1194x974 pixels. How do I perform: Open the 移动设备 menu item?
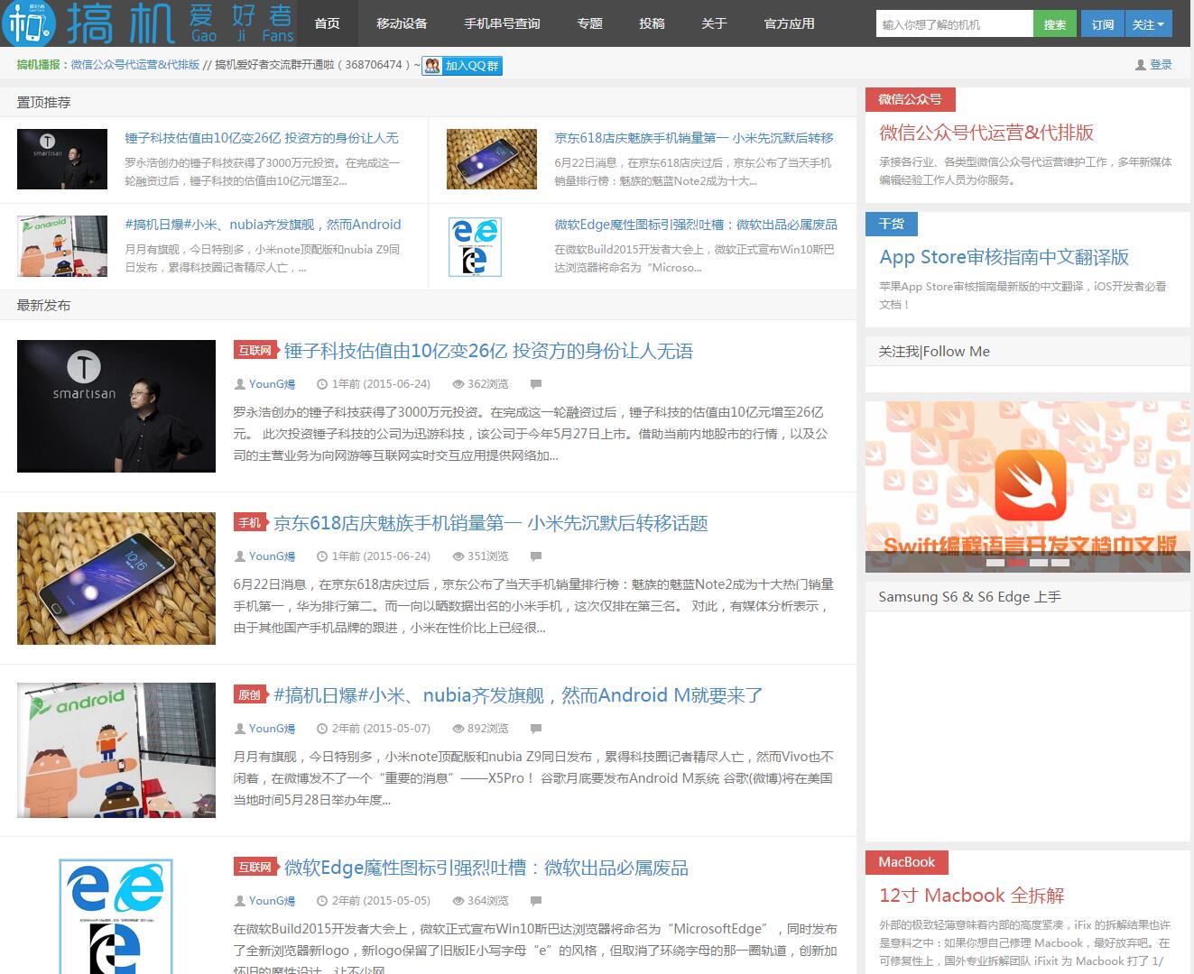tap(402, 23)
